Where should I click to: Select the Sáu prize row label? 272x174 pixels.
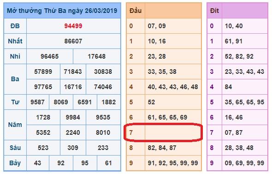point(15,148)
